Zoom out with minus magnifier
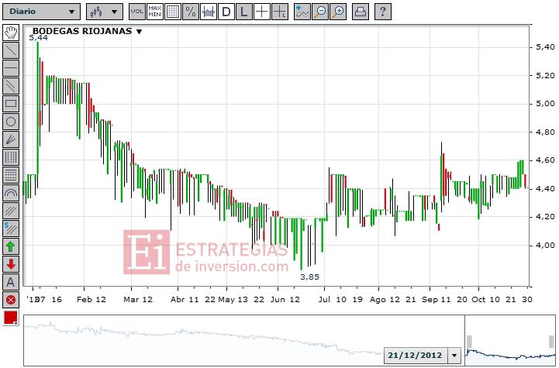 point(319,12)
